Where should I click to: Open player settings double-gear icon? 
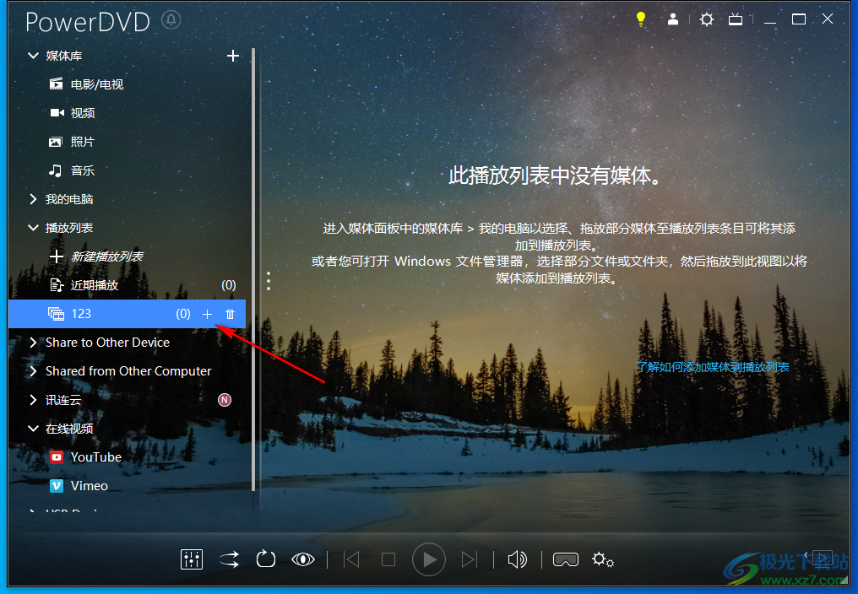click(x=602, y=559)
